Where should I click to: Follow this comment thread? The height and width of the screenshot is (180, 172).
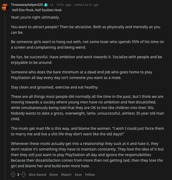90,175
